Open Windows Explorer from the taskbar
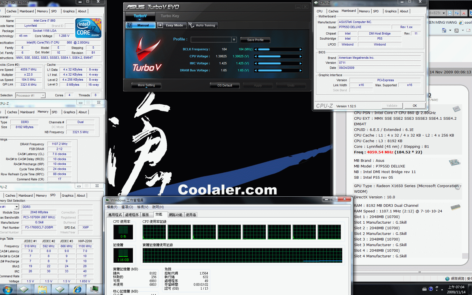 (x=42, y=289)
